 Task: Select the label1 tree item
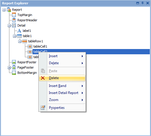(27, 31)
